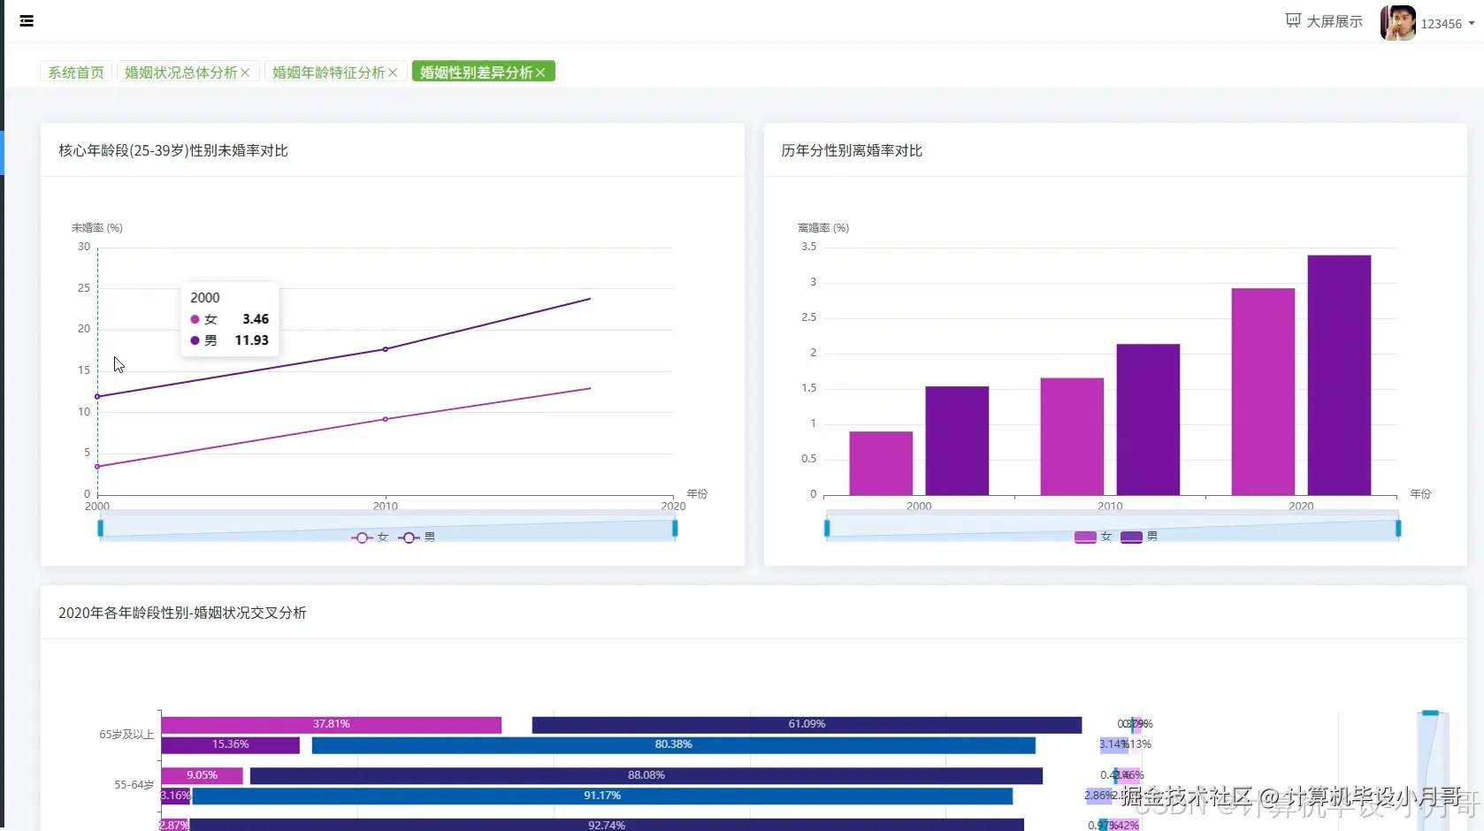Click left zoom handle of line chart slider
The height and width of the screenshot is (831, 1484).
[100, 528]
